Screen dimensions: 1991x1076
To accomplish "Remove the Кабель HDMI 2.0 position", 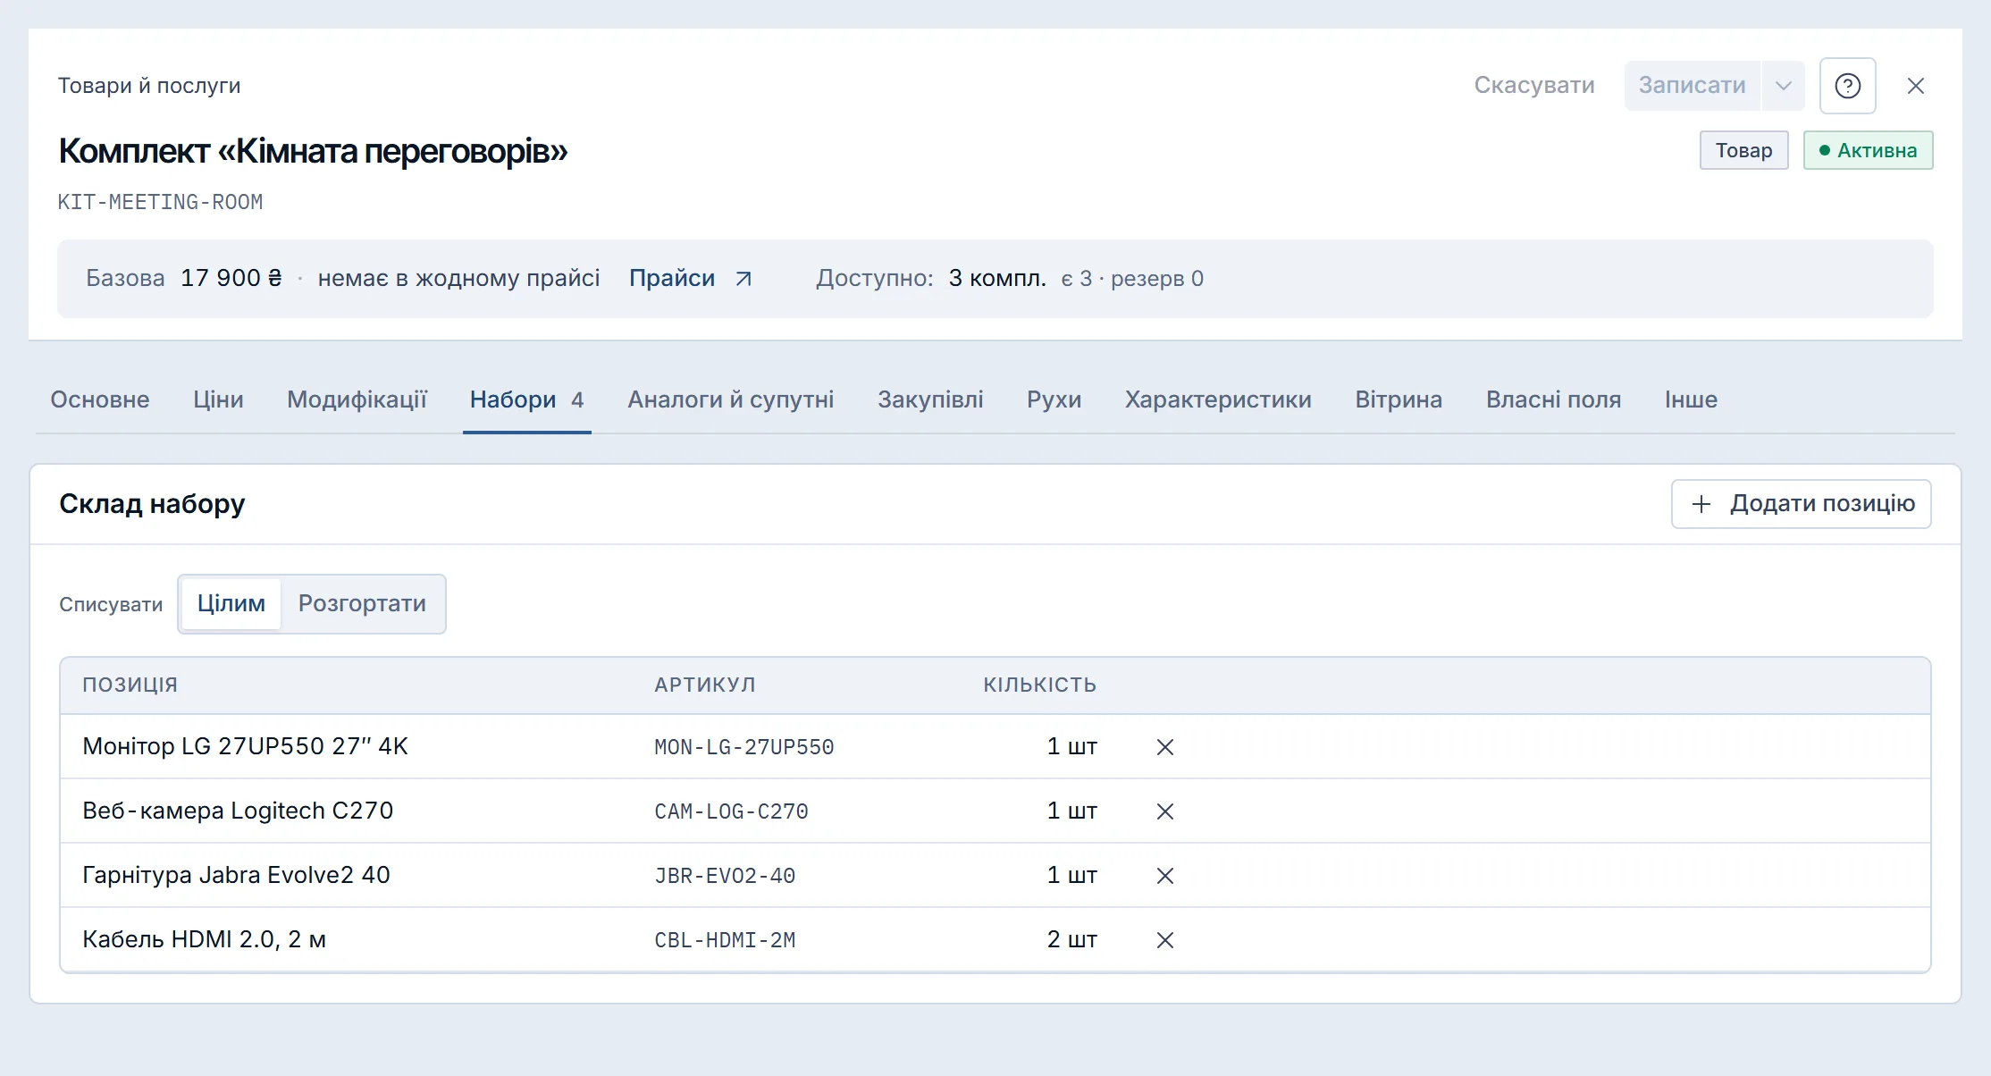I will [1164, 940].
